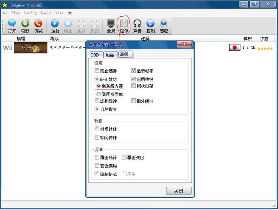Screen dimensions: 278x210
Task: Open the Tools menu
Action: [46, 13]
